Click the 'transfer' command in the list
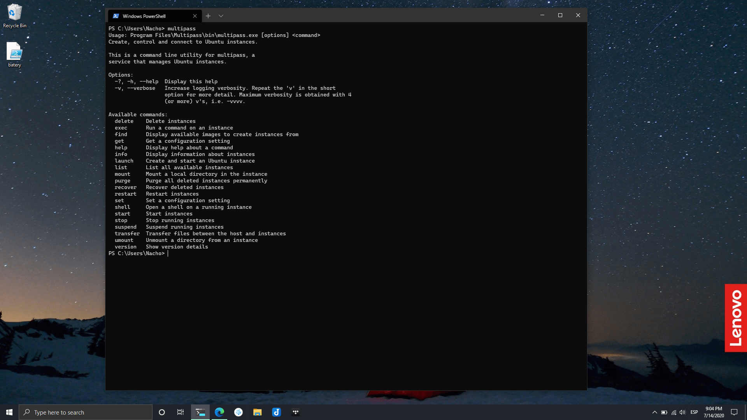The height and width of the screenshot is (420, 747). click(127, 234)
